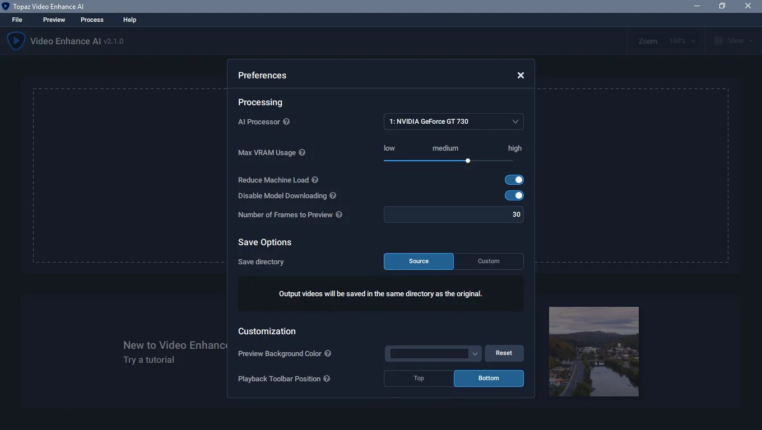The height and width of the screenshot is (430, 762).
Task: Click the medium label of VRAM slider
Action: tap(445, 148)
